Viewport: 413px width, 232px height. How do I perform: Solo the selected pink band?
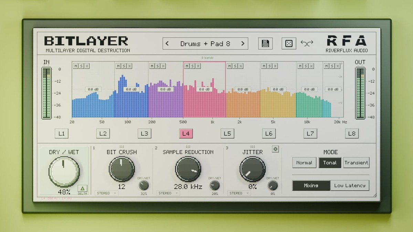point(192,66)
